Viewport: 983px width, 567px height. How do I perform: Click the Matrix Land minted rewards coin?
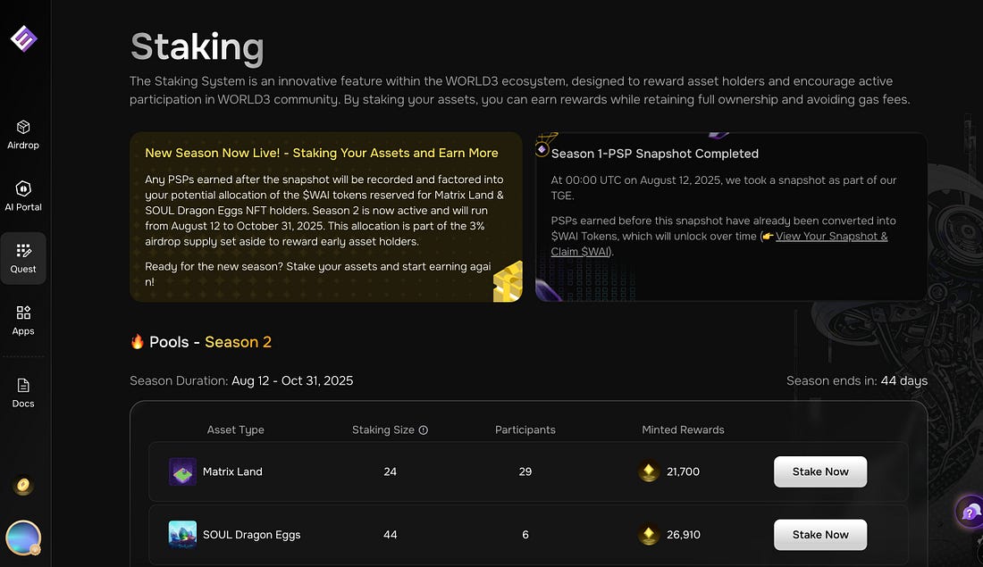650,471
